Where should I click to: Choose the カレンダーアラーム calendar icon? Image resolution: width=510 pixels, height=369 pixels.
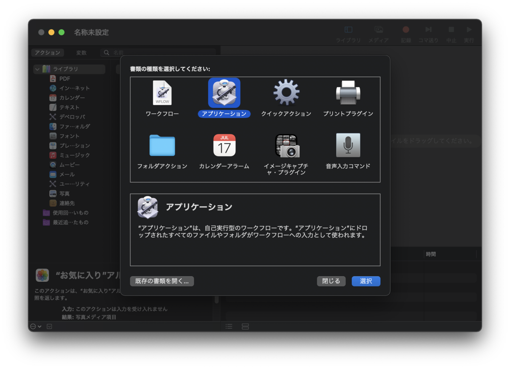tap(224, 145)
